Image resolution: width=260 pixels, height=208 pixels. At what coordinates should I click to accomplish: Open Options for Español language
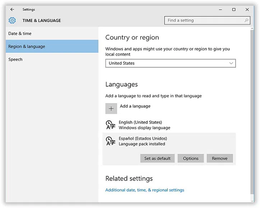coord(190,159)
